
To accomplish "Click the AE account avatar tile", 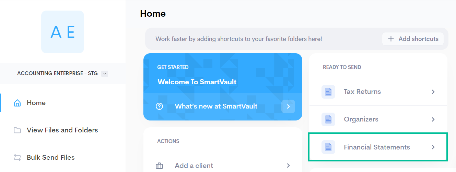I will pyautogui.click(x=62, y=32).
